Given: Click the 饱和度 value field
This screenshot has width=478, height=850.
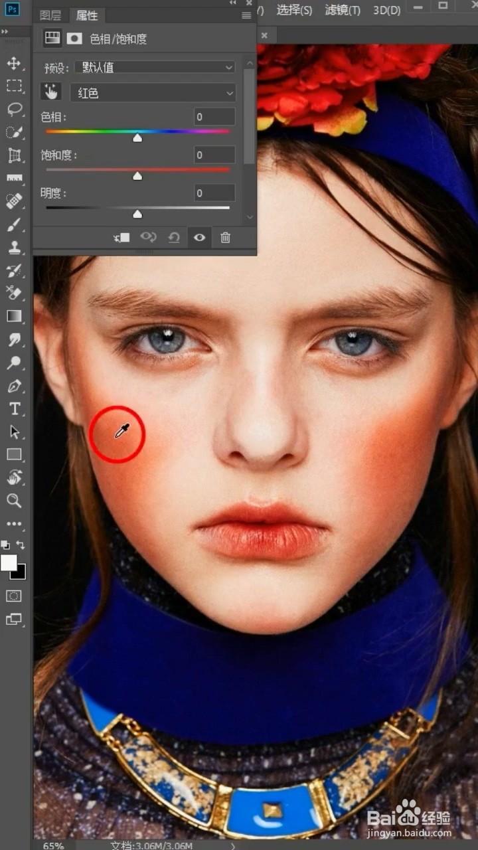Looking at the screenshot, I should 214,155.
